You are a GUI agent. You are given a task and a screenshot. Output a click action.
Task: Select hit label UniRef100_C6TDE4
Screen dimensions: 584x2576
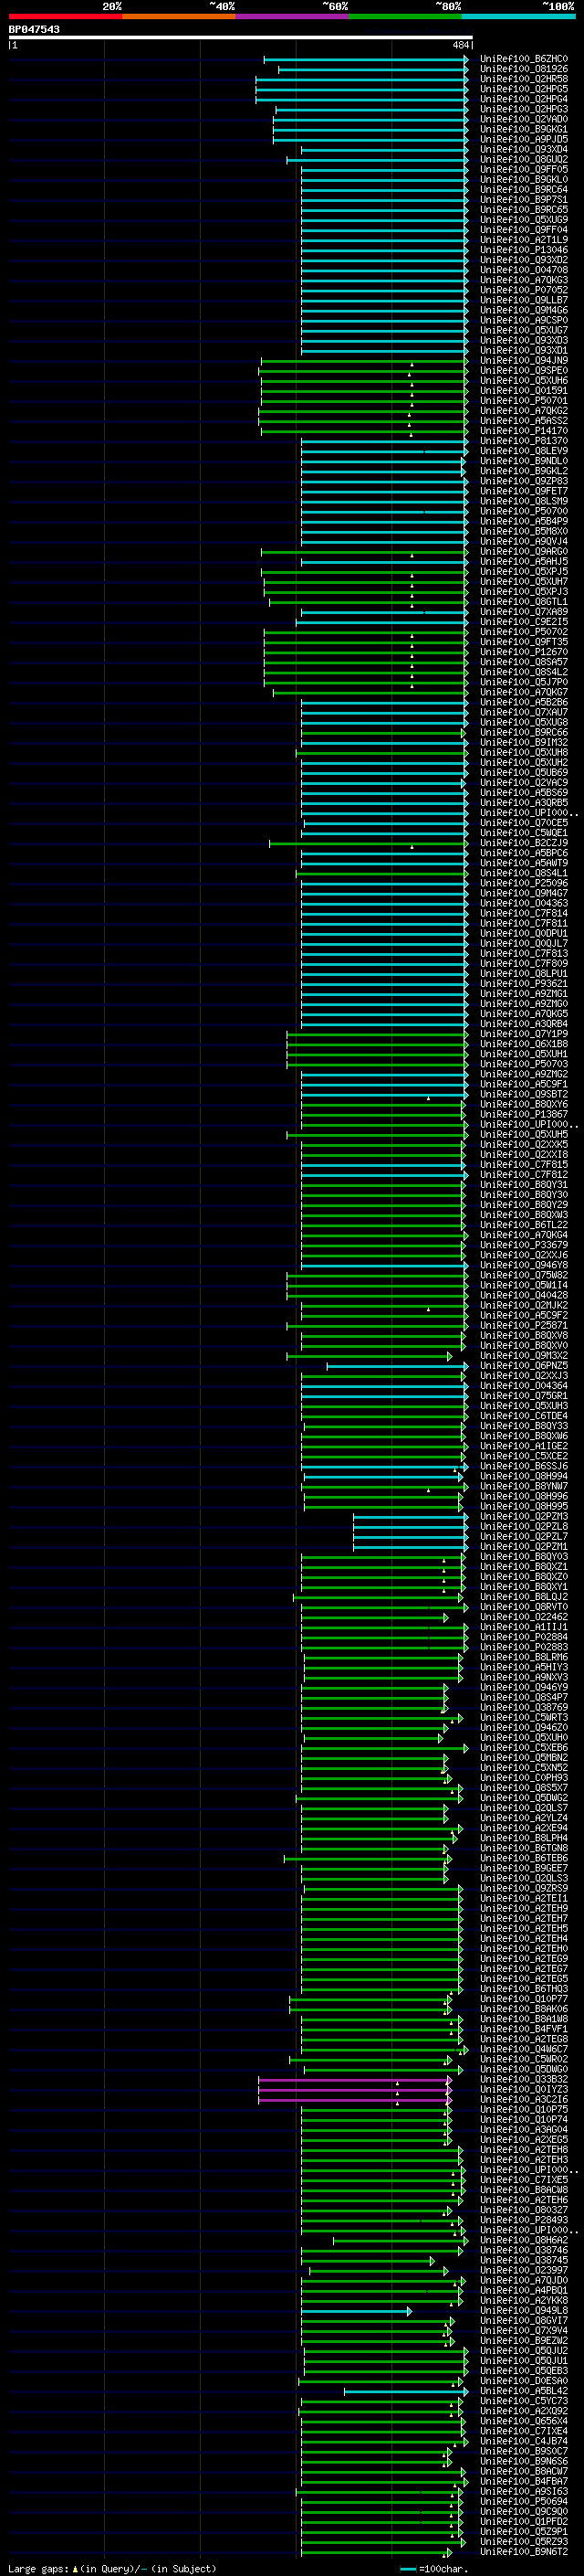point(524,1416)
